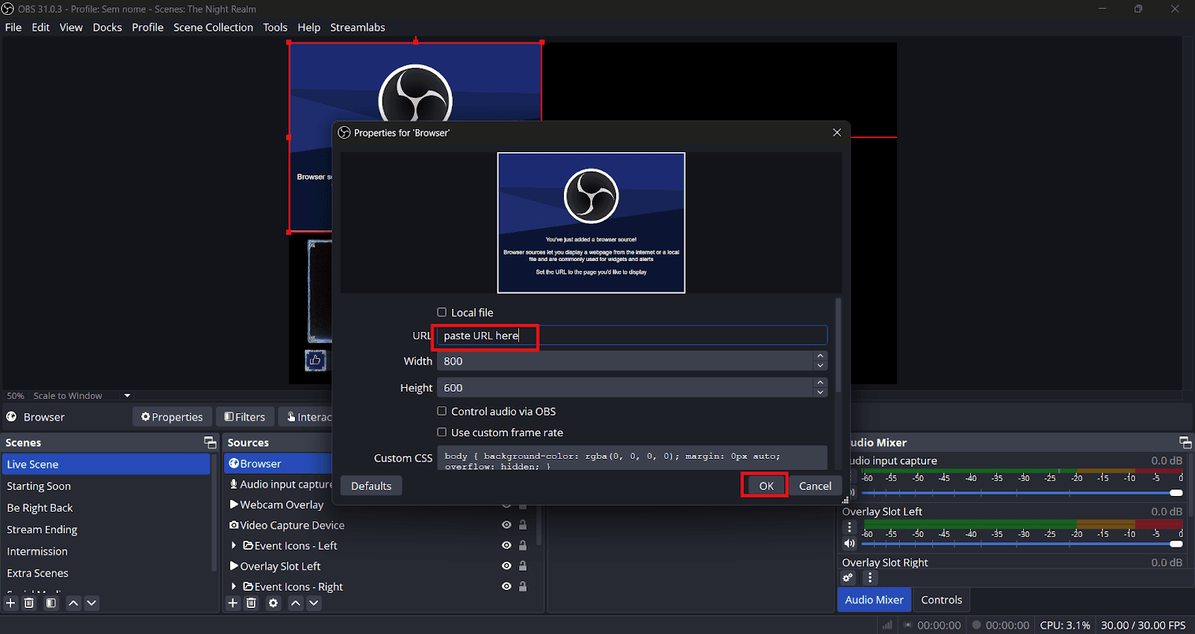Image resolution: width=1195 pixels, height=634 pixels.
Task: Hide the Event Icons - Right group
Action: point(506,586)
